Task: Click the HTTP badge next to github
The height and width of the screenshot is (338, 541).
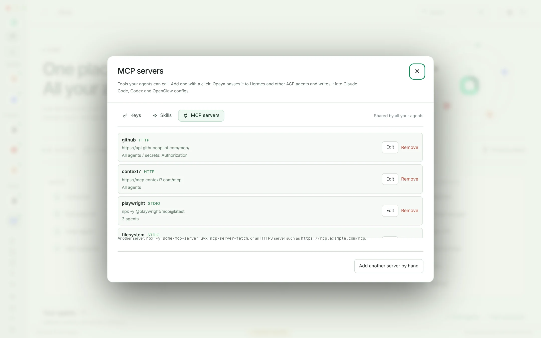Action: (x=144, y=140)
